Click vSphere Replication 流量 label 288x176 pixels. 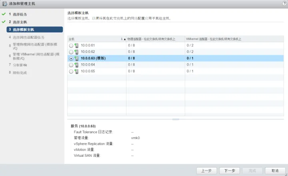[x=94, y=144]
